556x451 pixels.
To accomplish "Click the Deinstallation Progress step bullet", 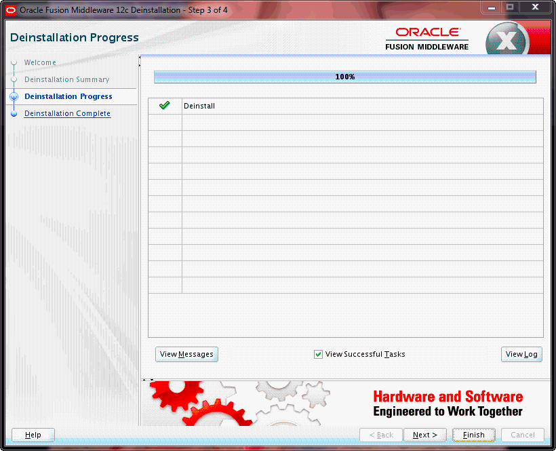I will tap(14, 96).
